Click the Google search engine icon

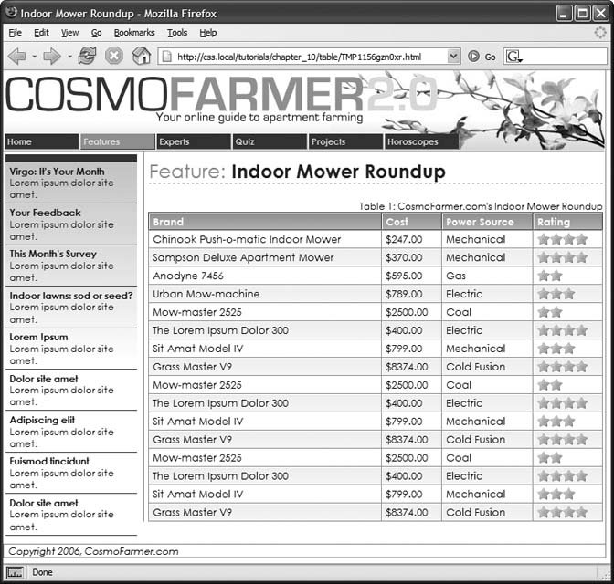(514, 57)
